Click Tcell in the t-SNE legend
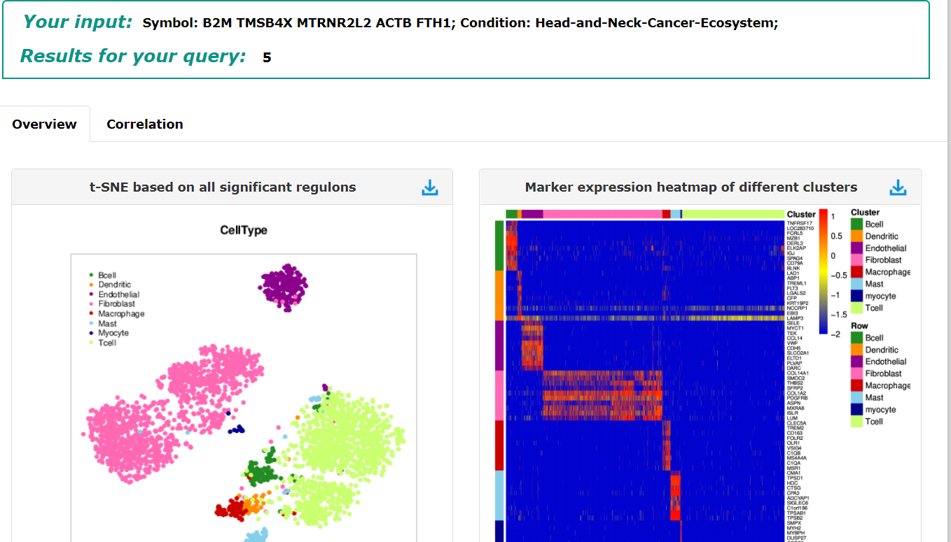Viewport: 951px width, 542px height. 108,343
